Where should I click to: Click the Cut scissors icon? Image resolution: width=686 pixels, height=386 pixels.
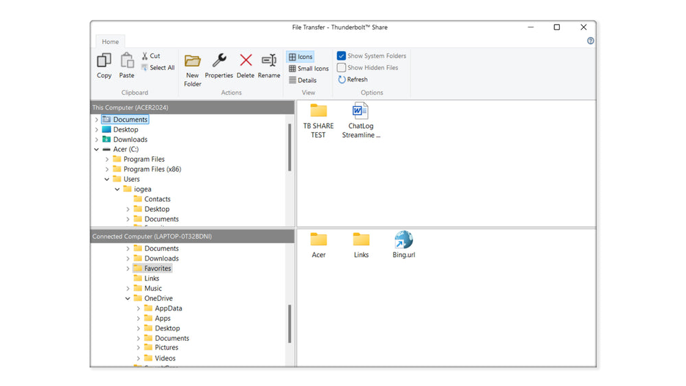coord(145,56)
